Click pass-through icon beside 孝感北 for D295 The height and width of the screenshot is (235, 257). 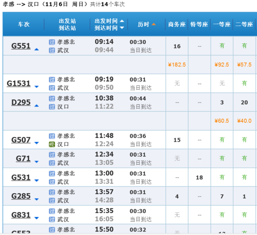[x=52, y=98]
